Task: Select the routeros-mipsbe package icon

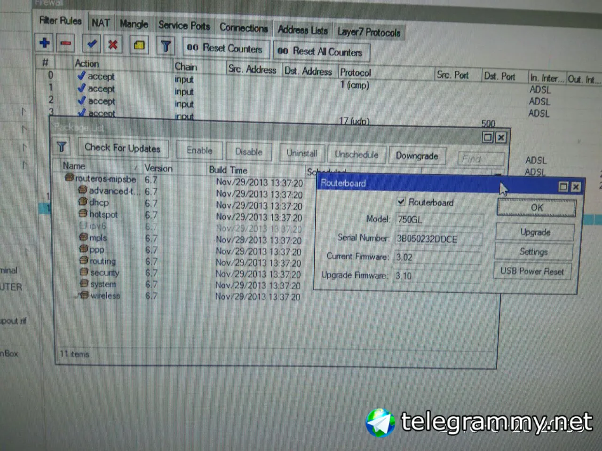Action: [69, 178]
